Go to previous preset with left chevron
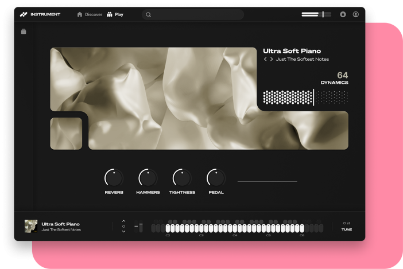 [265, 59]
